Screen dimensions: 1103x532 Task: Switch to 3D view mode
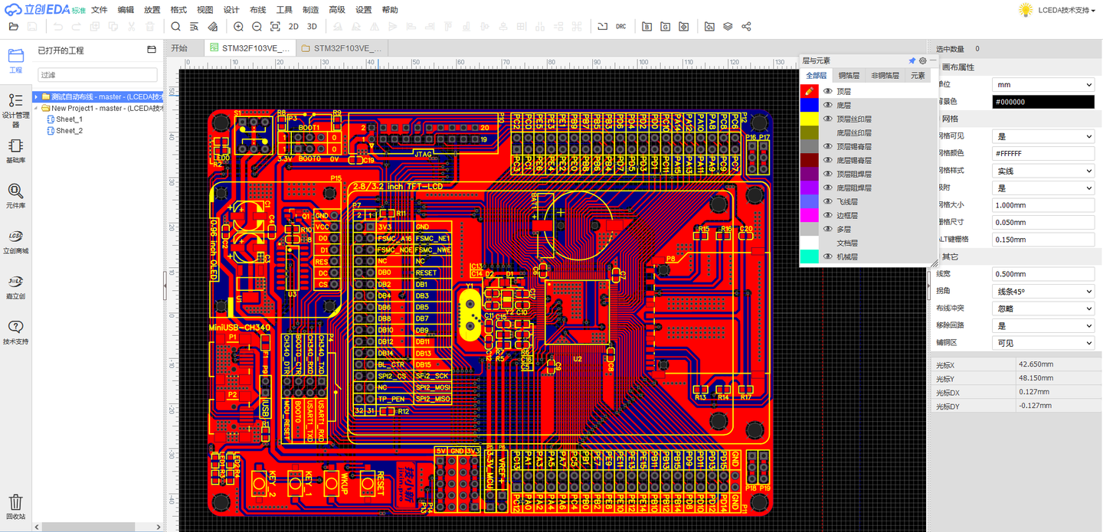(312, 27)
